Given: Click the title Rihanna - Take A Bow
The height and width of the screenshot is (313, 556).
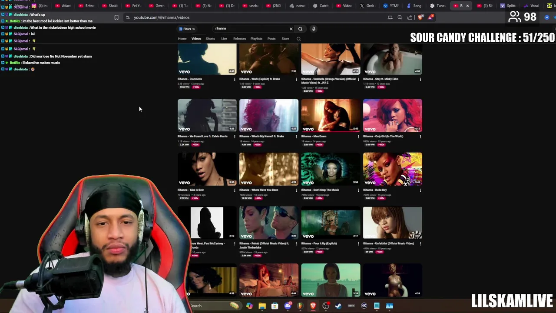Looking at the screenshot, I should pos(191,190).
